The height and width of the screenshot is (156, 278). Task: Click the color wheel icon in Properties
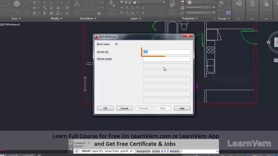click(182, 2)
